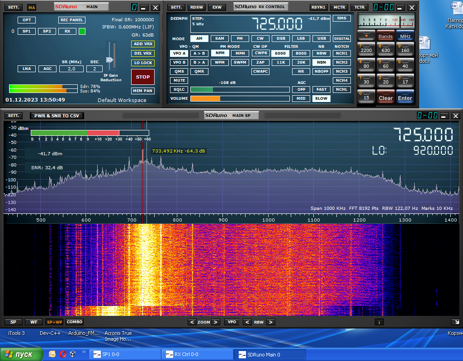463x361 pixels.
Task: Open SETT. in RX Control window
Action: 176,7
